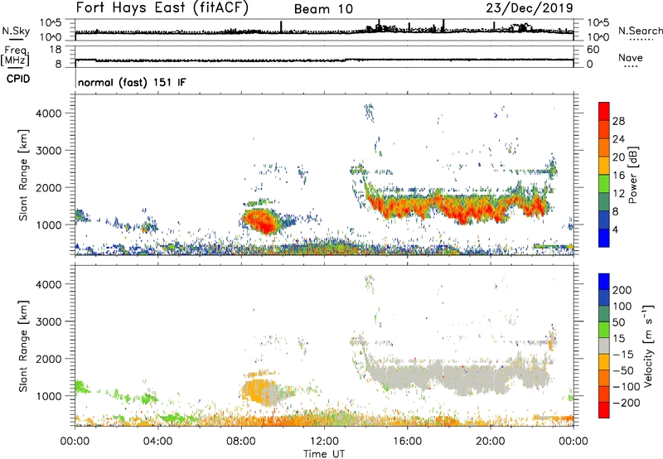Click the 'CPID' row label
Screen dimensions: 663x459
[18, 79]
